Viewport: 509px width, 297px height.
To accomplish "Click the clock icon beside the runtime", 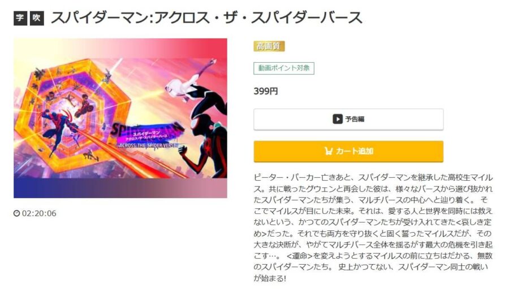I will 16,213.
